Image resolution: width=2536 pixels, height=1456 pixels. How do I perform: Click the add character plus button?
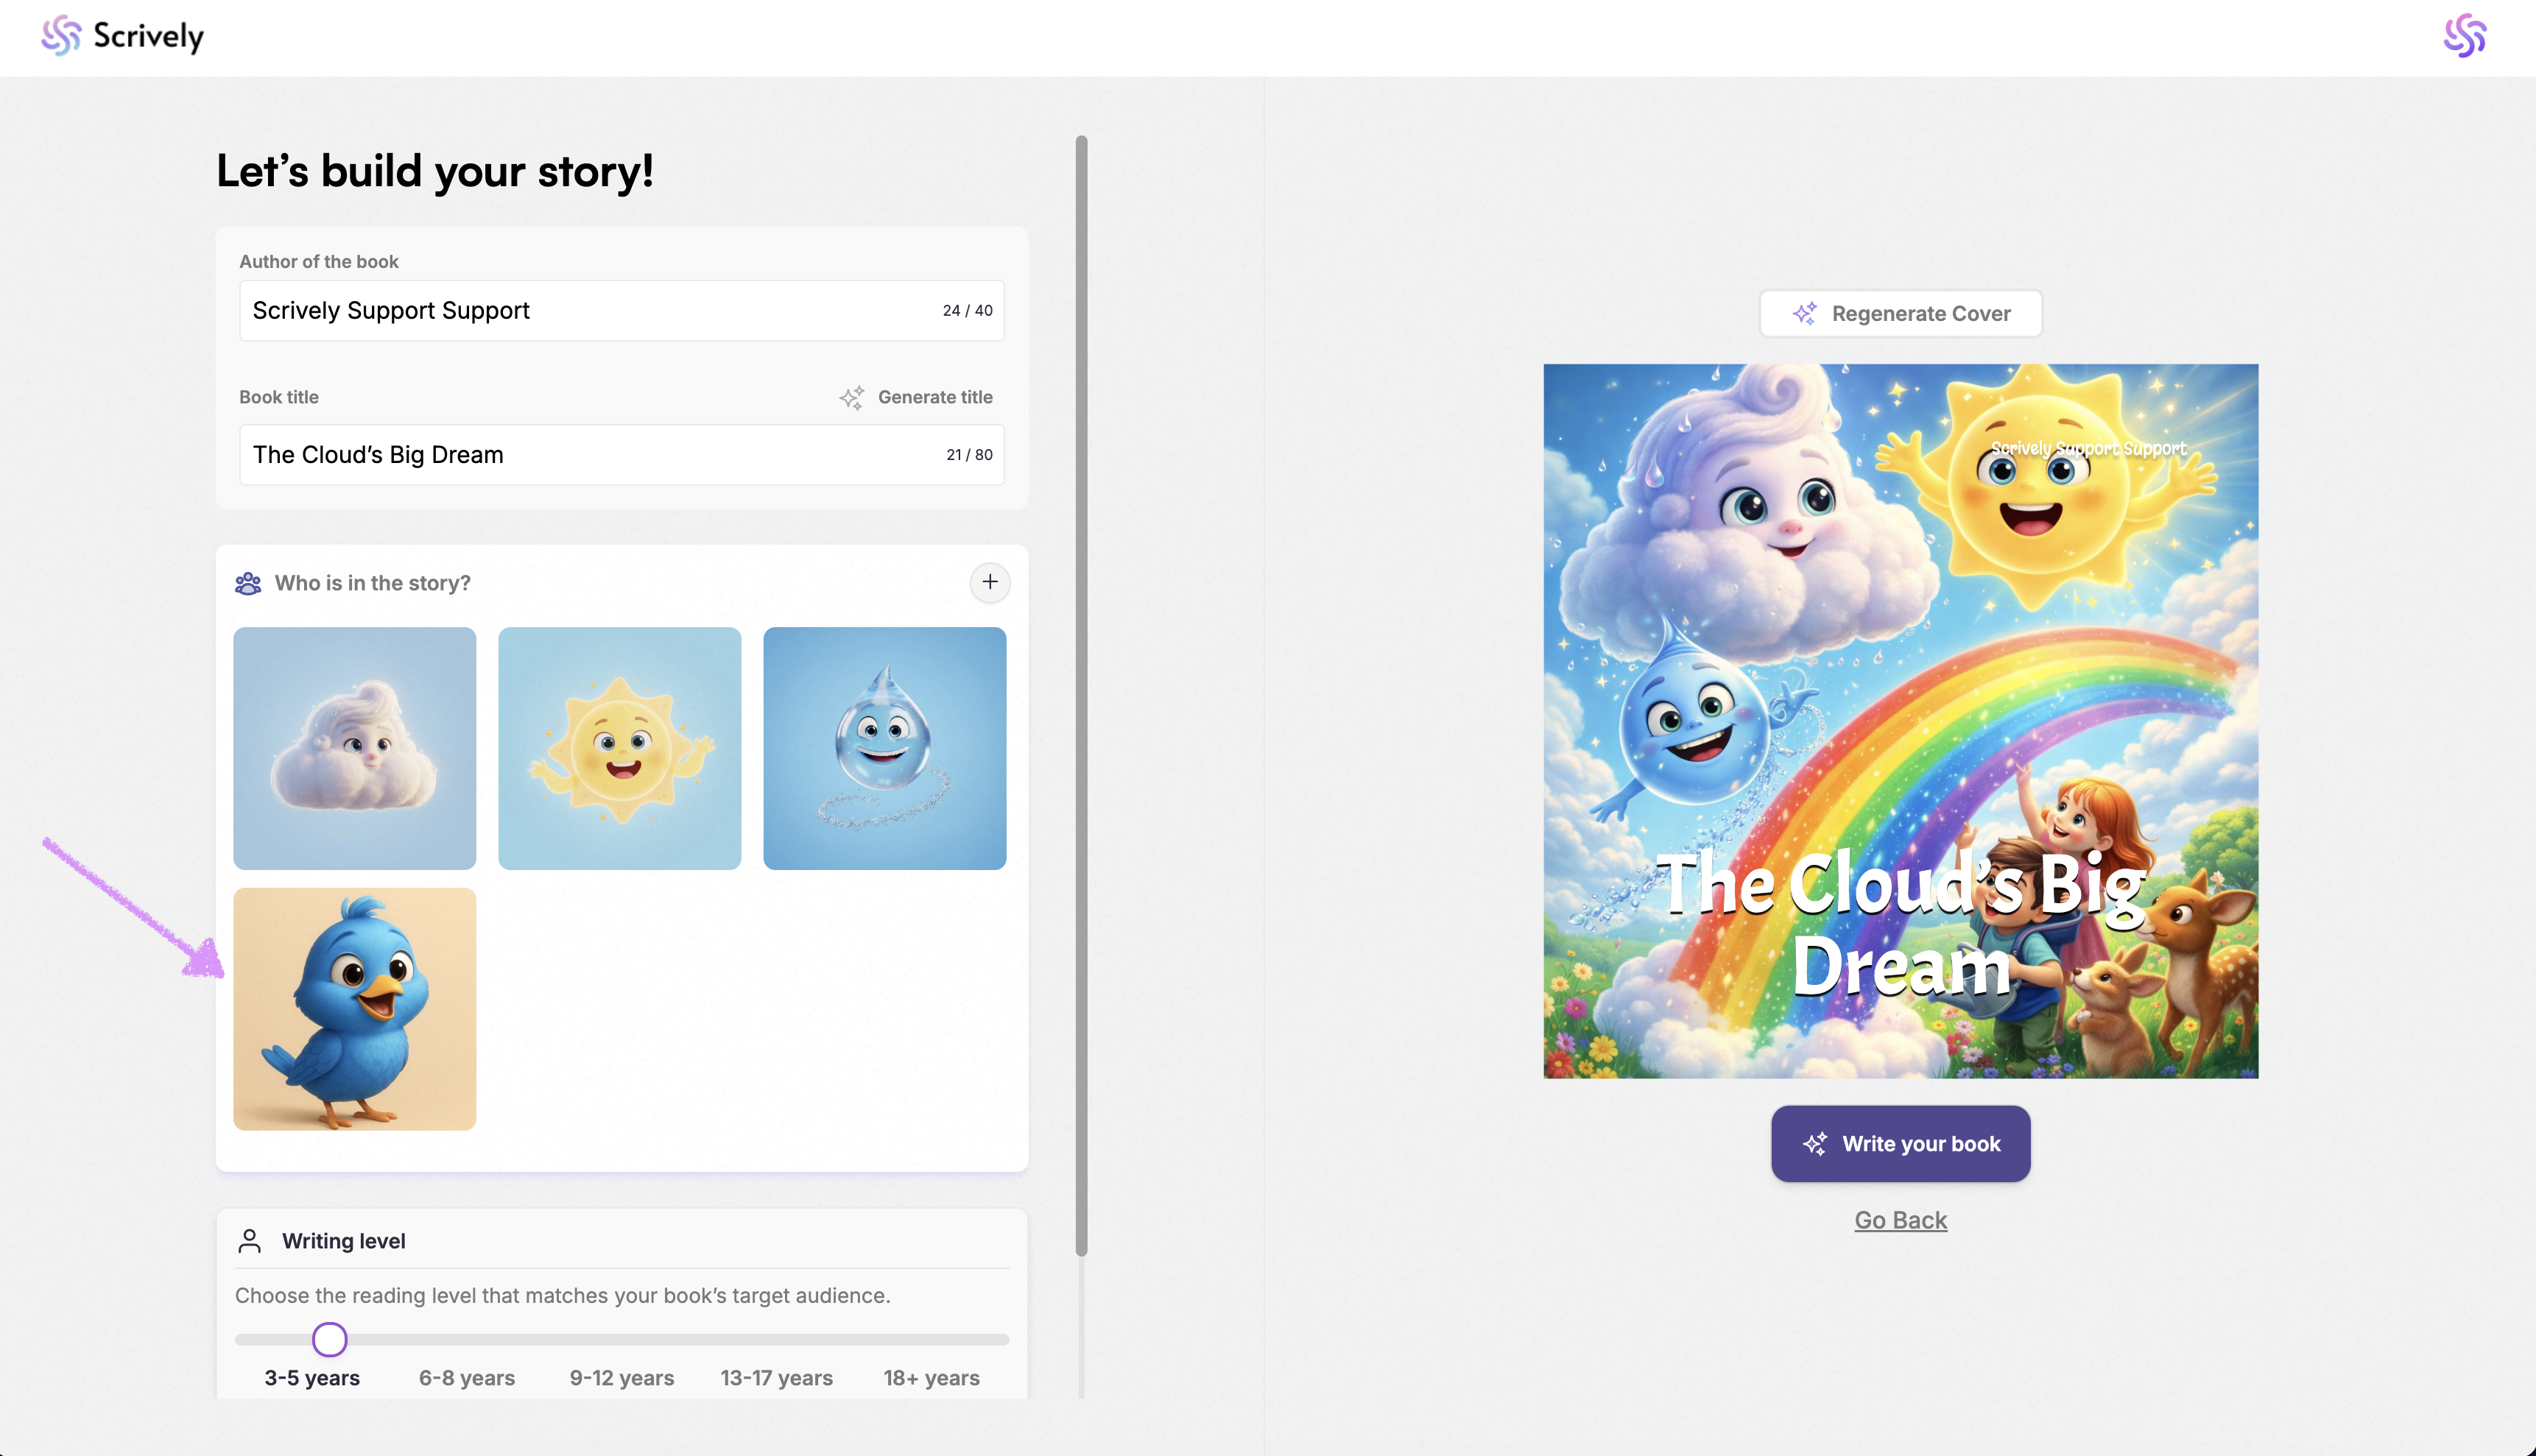point(990,582)
